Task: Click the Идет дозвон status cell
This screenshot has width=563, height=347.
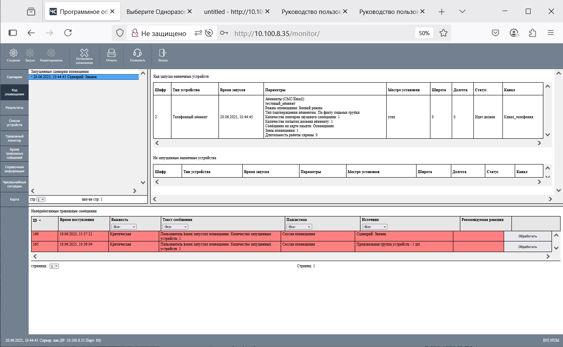Action: (x=488, y=117)
